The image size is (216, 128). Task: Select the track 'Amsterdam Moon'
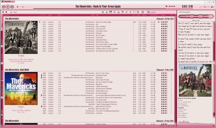[x=101, y=40]
